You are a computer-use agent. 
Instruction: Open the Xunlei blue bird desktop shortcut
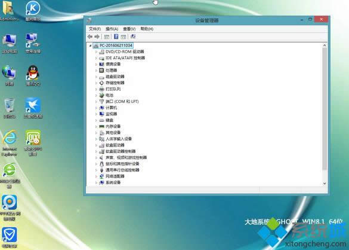pos(33,108)
